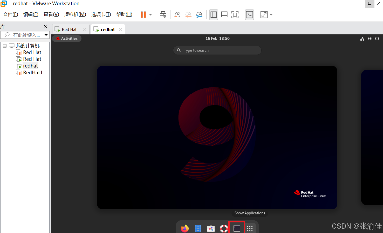Revert the VM to its previous snapshot

click(188, 15)
